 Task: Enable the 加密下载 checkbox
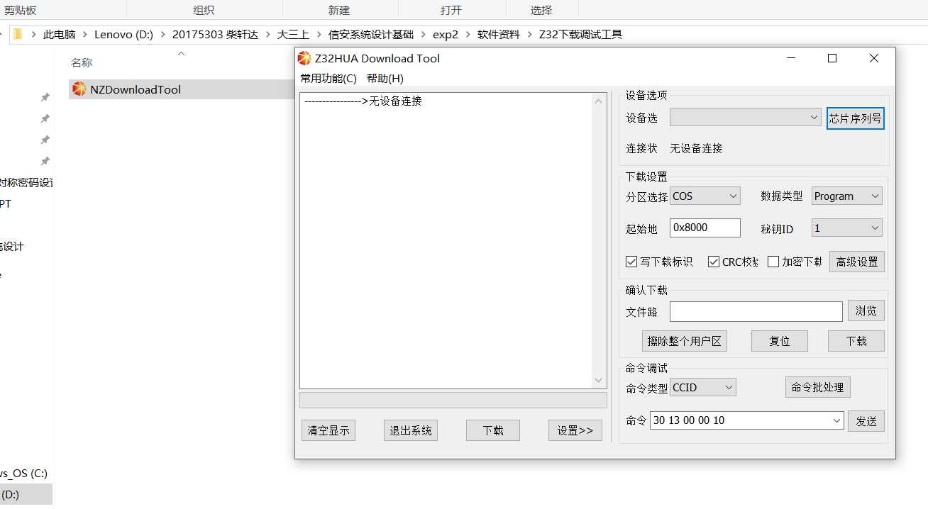[773, 262]
